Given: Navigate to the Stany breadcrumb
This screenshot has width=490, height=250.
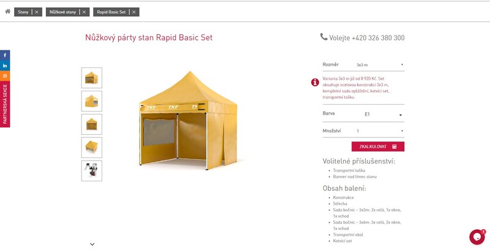Looking at the screenshot, I should coord(23,12).
